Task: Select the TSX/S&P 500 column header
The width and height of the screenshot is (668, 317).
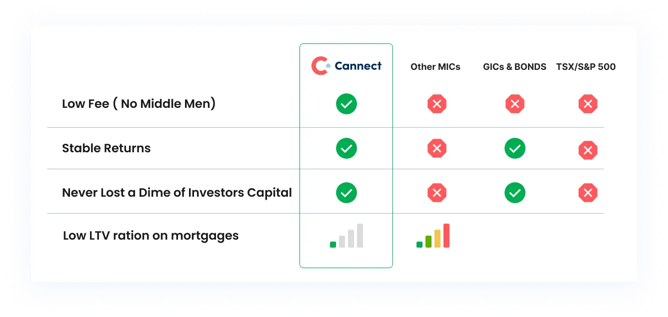Action: click(586, 67)
